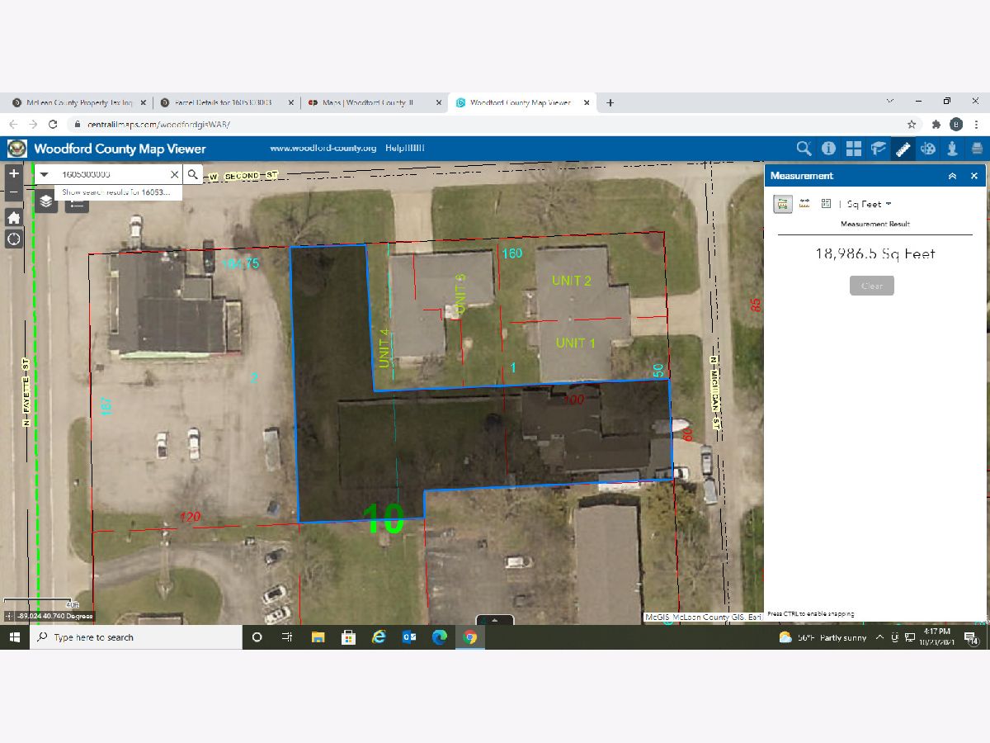Viewport: 990px width, 743px height.
Task: Click the Print widget icon
Action: pyautogui.click(x=977, y=149)
